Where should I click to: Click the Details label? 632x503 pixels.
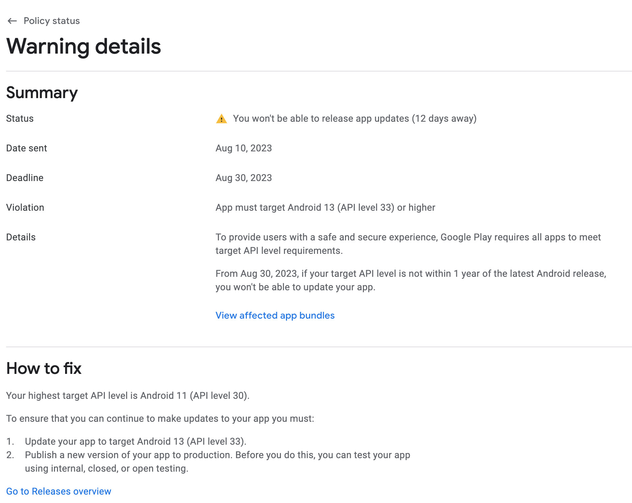(21, 237)
